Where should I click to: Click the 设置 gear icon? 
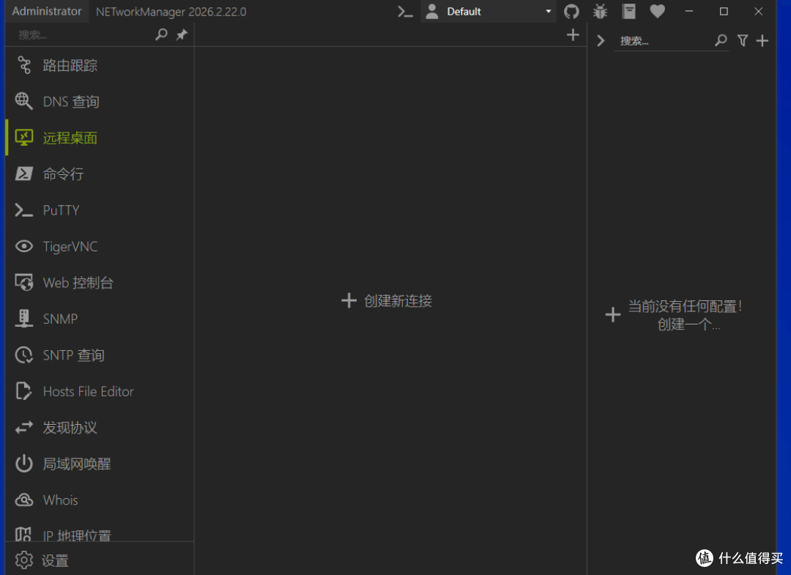tap(23, 560)
